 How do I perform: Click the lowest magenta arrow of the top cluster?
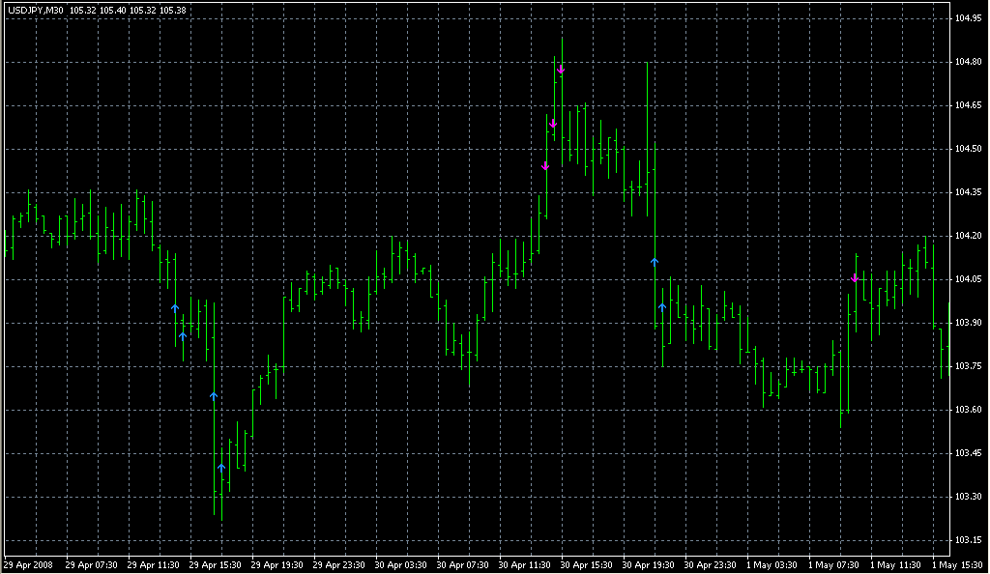pos(545,166)
